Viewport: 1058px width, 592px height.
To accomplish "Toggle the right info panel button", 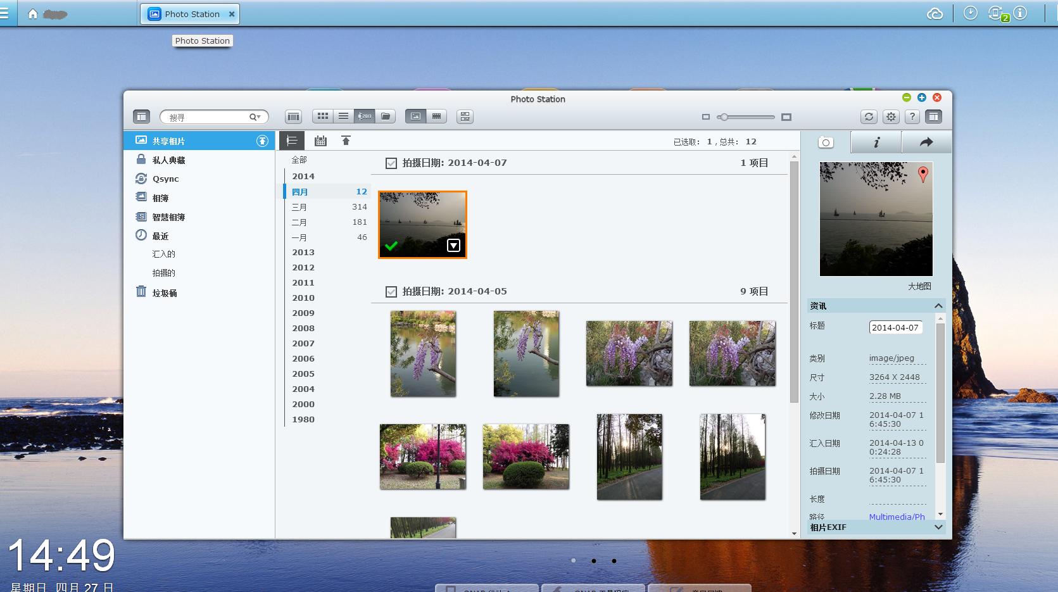I will (x=933, y=117).
